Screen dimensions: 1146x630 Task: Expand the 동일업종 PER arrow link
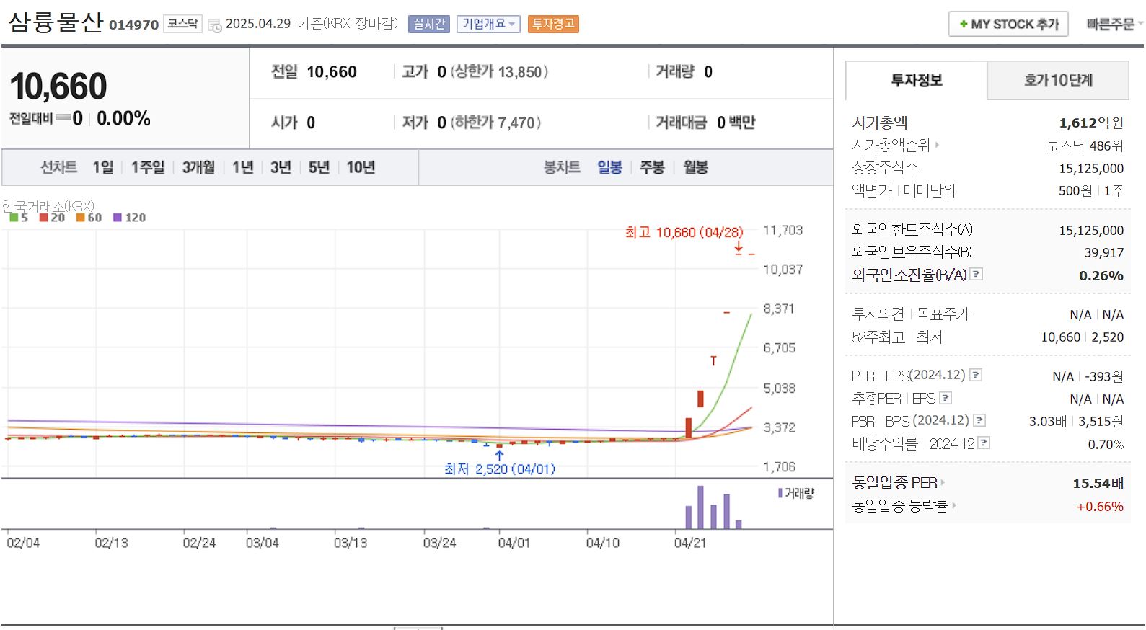(x=943, y=482)
